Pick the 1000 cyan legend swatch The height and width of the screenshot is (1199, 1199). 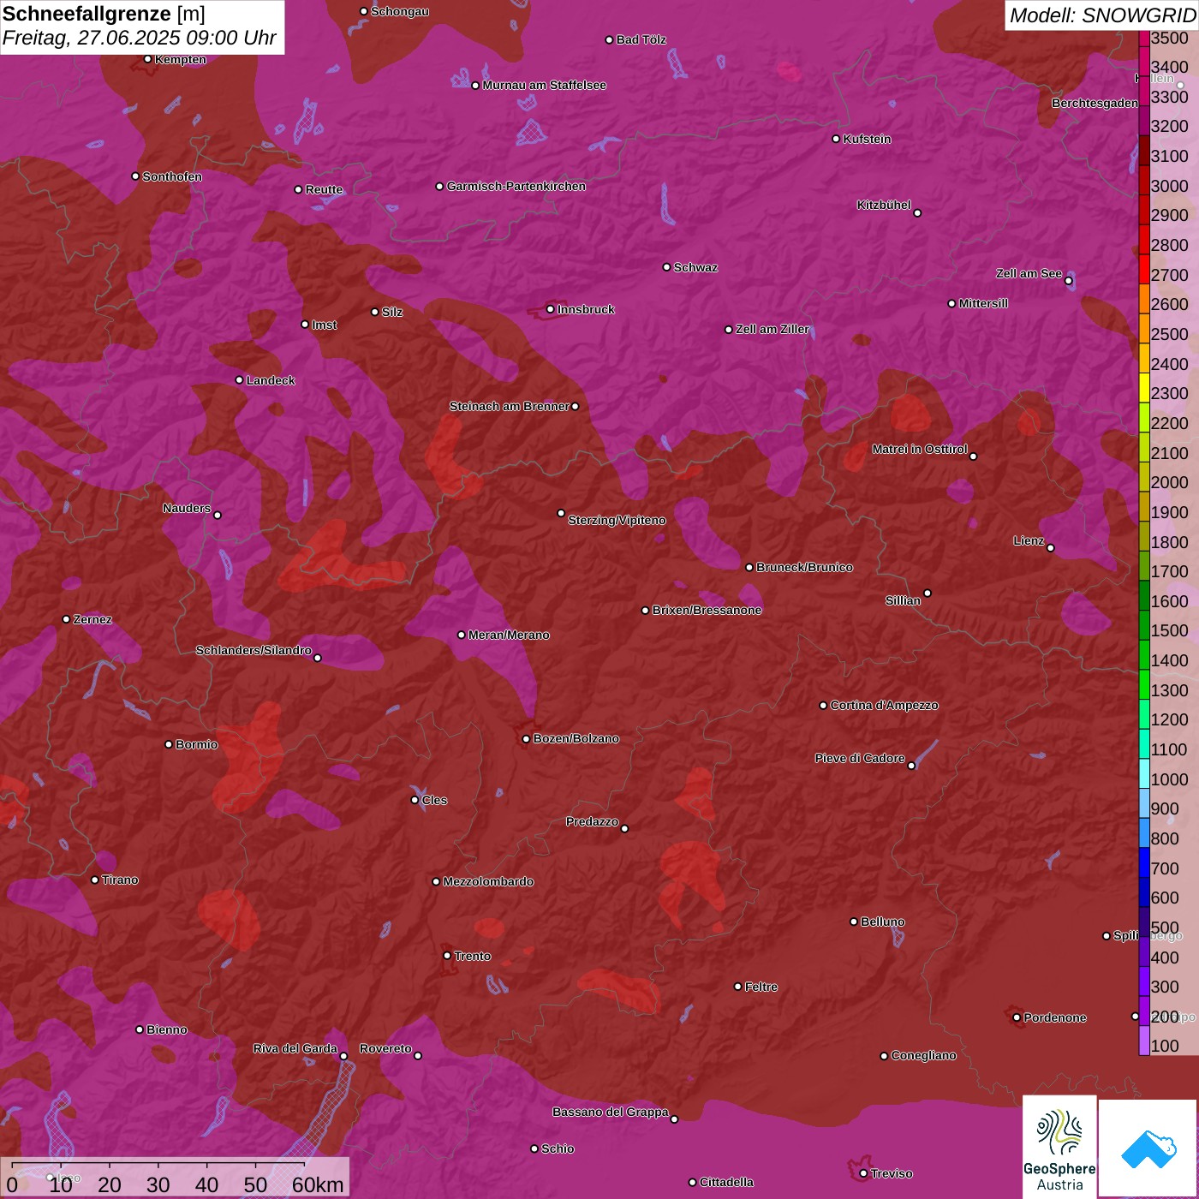(x=1144, y=773)
